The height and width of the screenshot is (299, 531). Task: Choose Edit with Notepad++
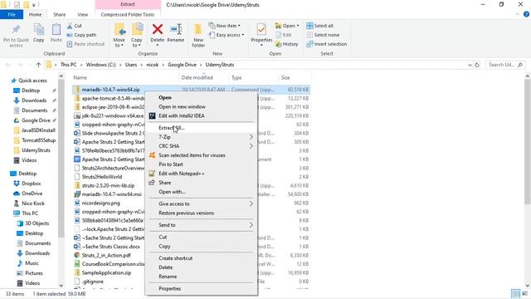(x=201, y=174)
